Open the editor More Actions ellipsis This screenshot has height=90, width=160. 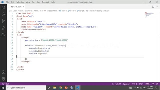[157, 7]
